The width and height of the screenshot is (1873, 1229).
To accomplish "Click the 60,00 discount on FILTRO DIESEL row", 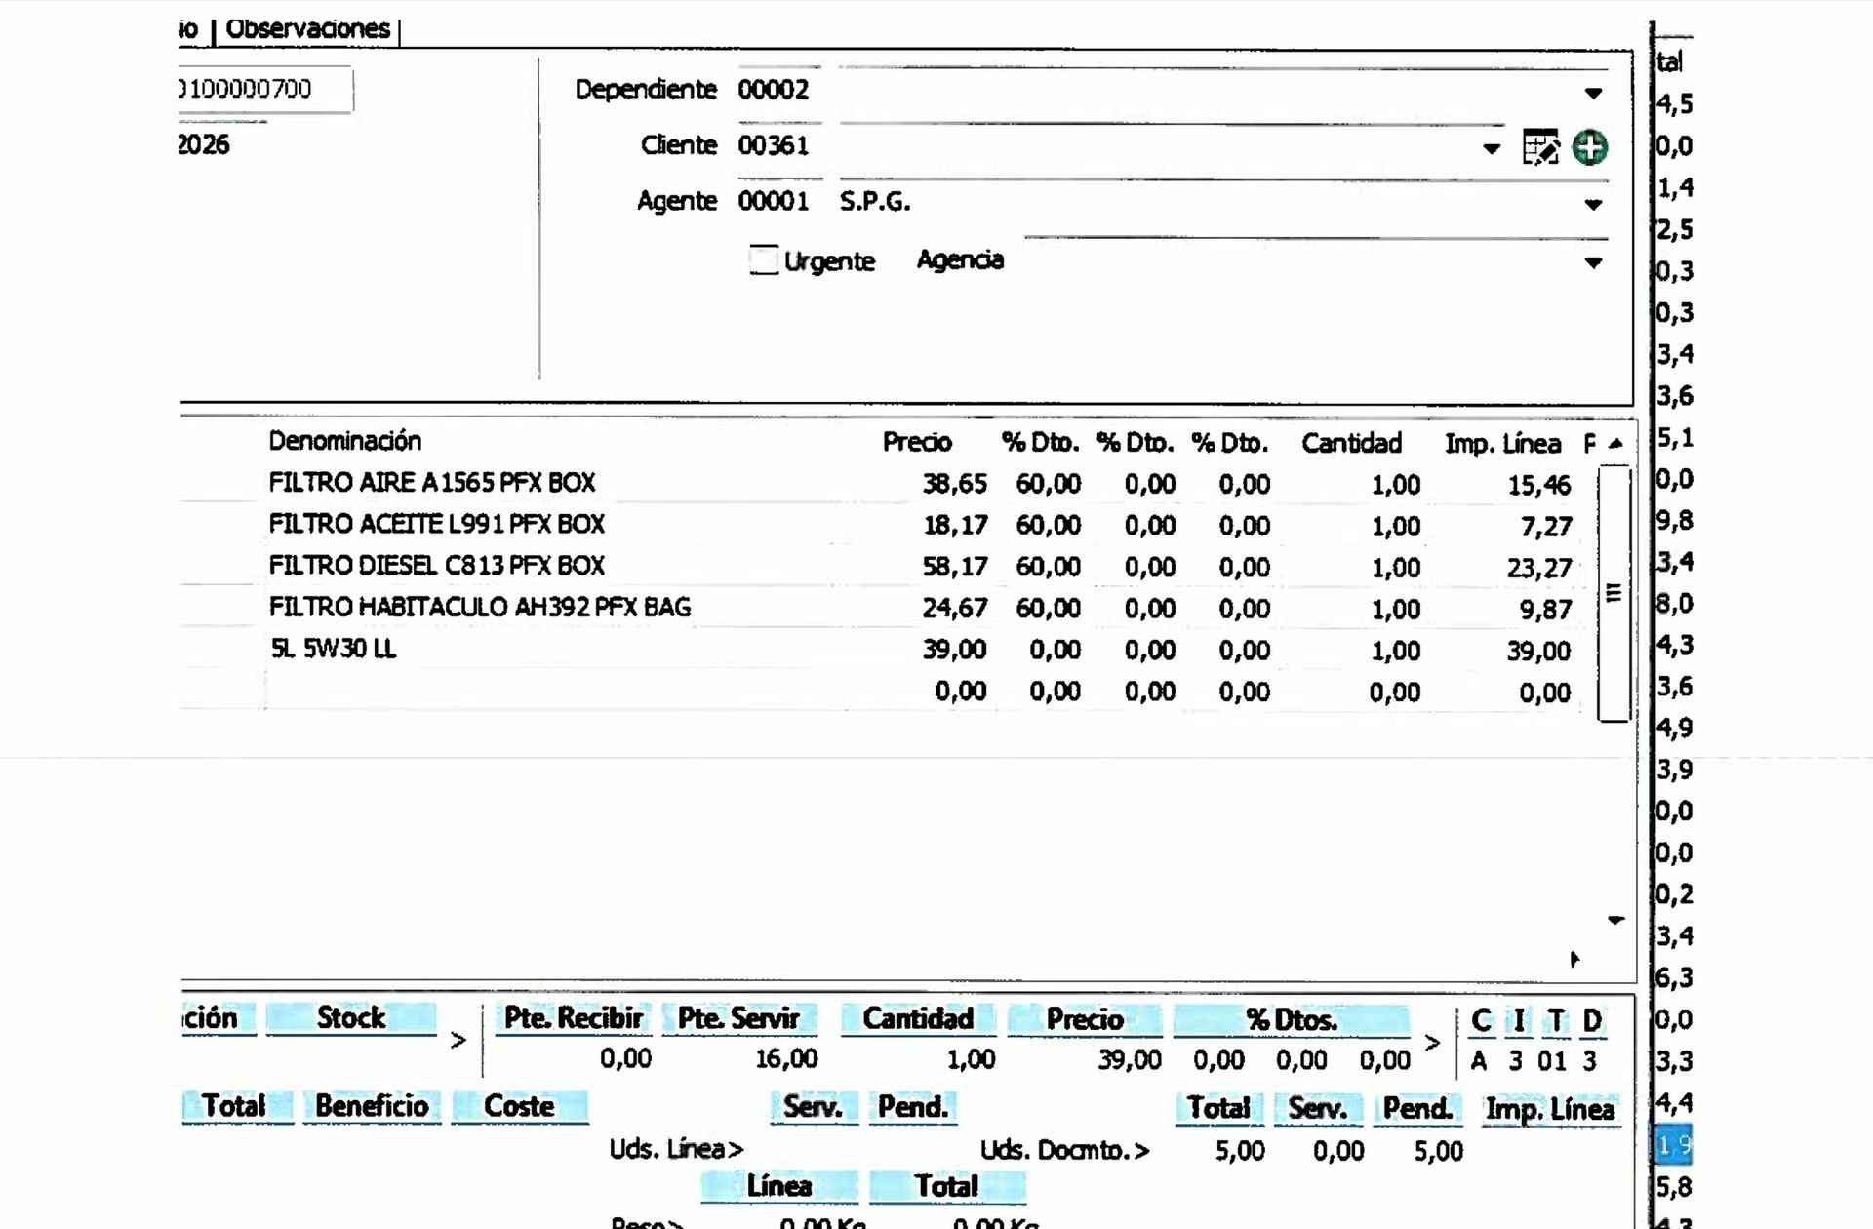I will 1048,567.
